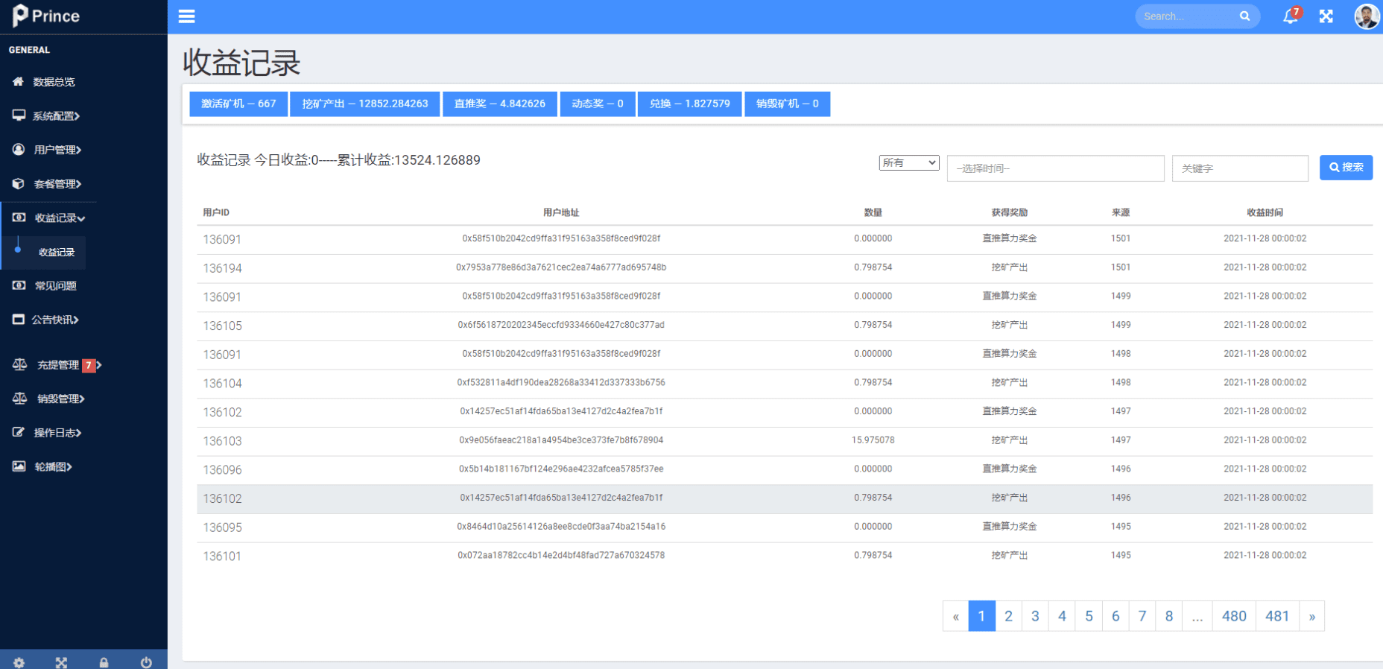Click the 挖矿产出 stats button
1383x669 pixels.
pos(364,104)
